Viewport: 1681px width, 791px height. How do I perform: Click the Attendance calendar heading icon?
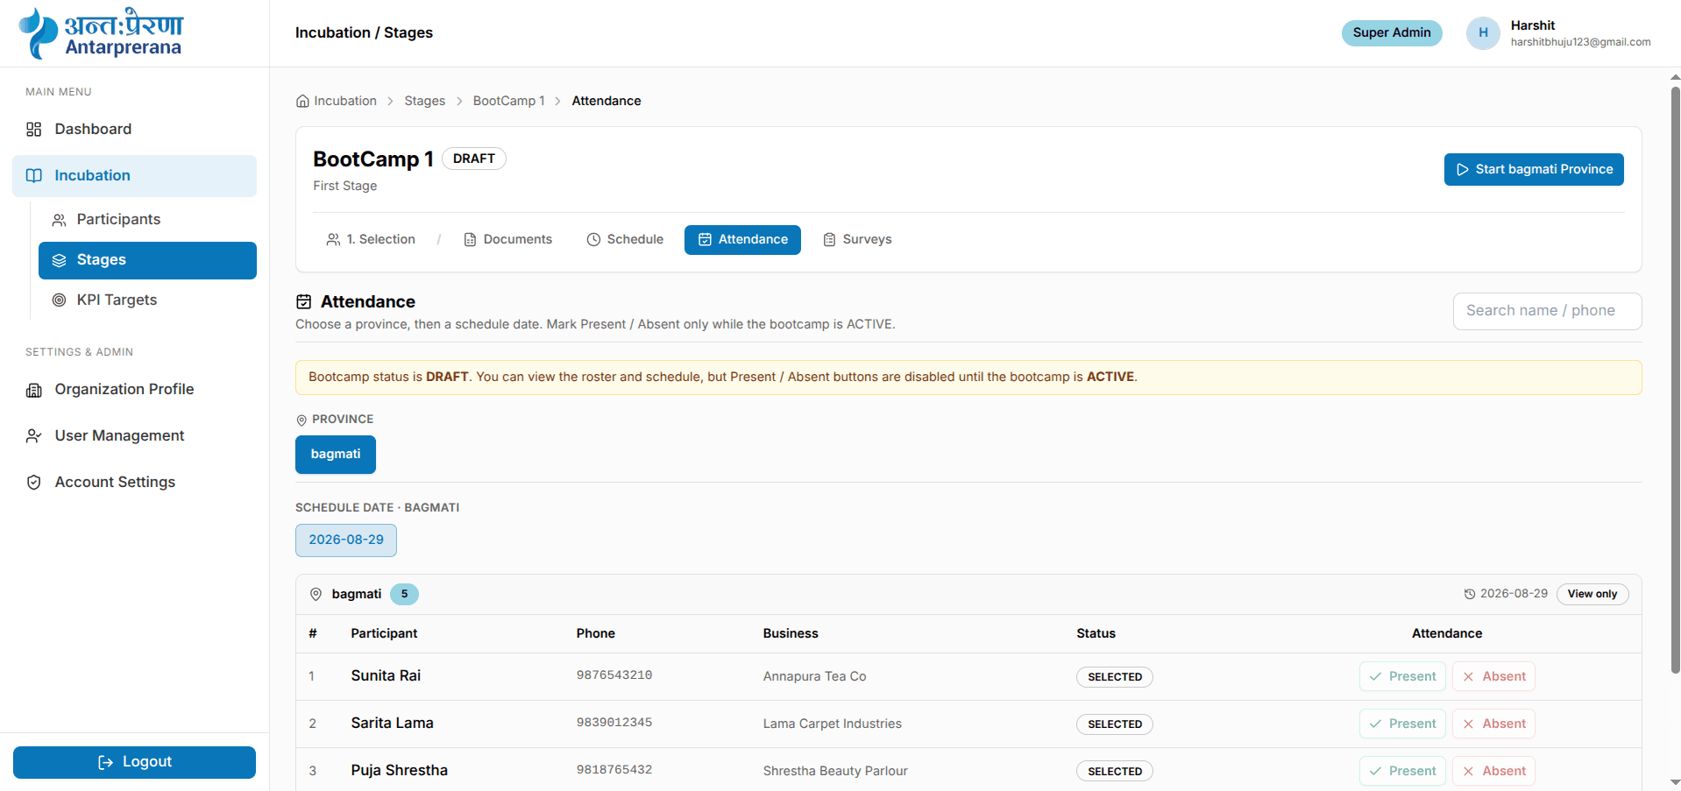304,302
